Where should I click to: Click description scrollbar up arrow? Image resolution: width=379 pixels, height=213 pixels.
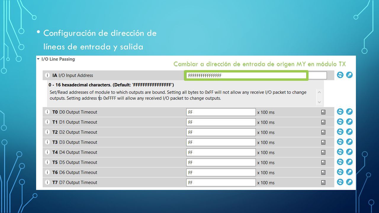319,92
